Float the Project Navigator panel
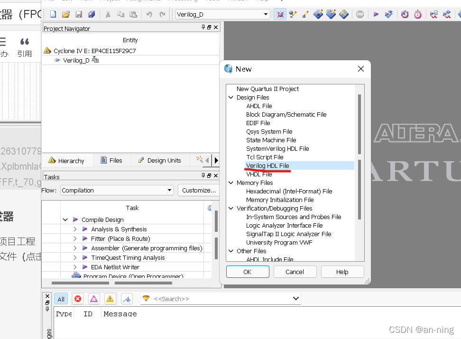 [x=209, y=27]
